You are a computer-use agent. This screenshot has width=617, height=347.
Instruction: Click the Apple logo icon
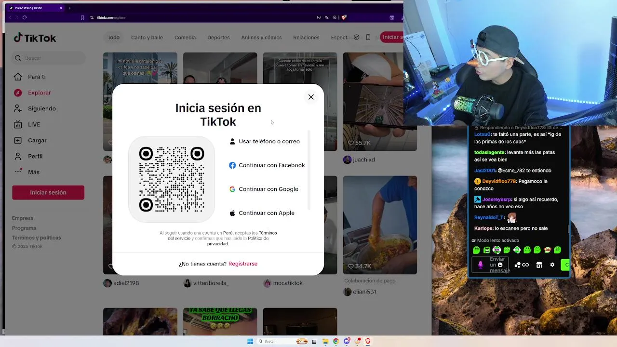pyautogui.click(x=232, y=213)
